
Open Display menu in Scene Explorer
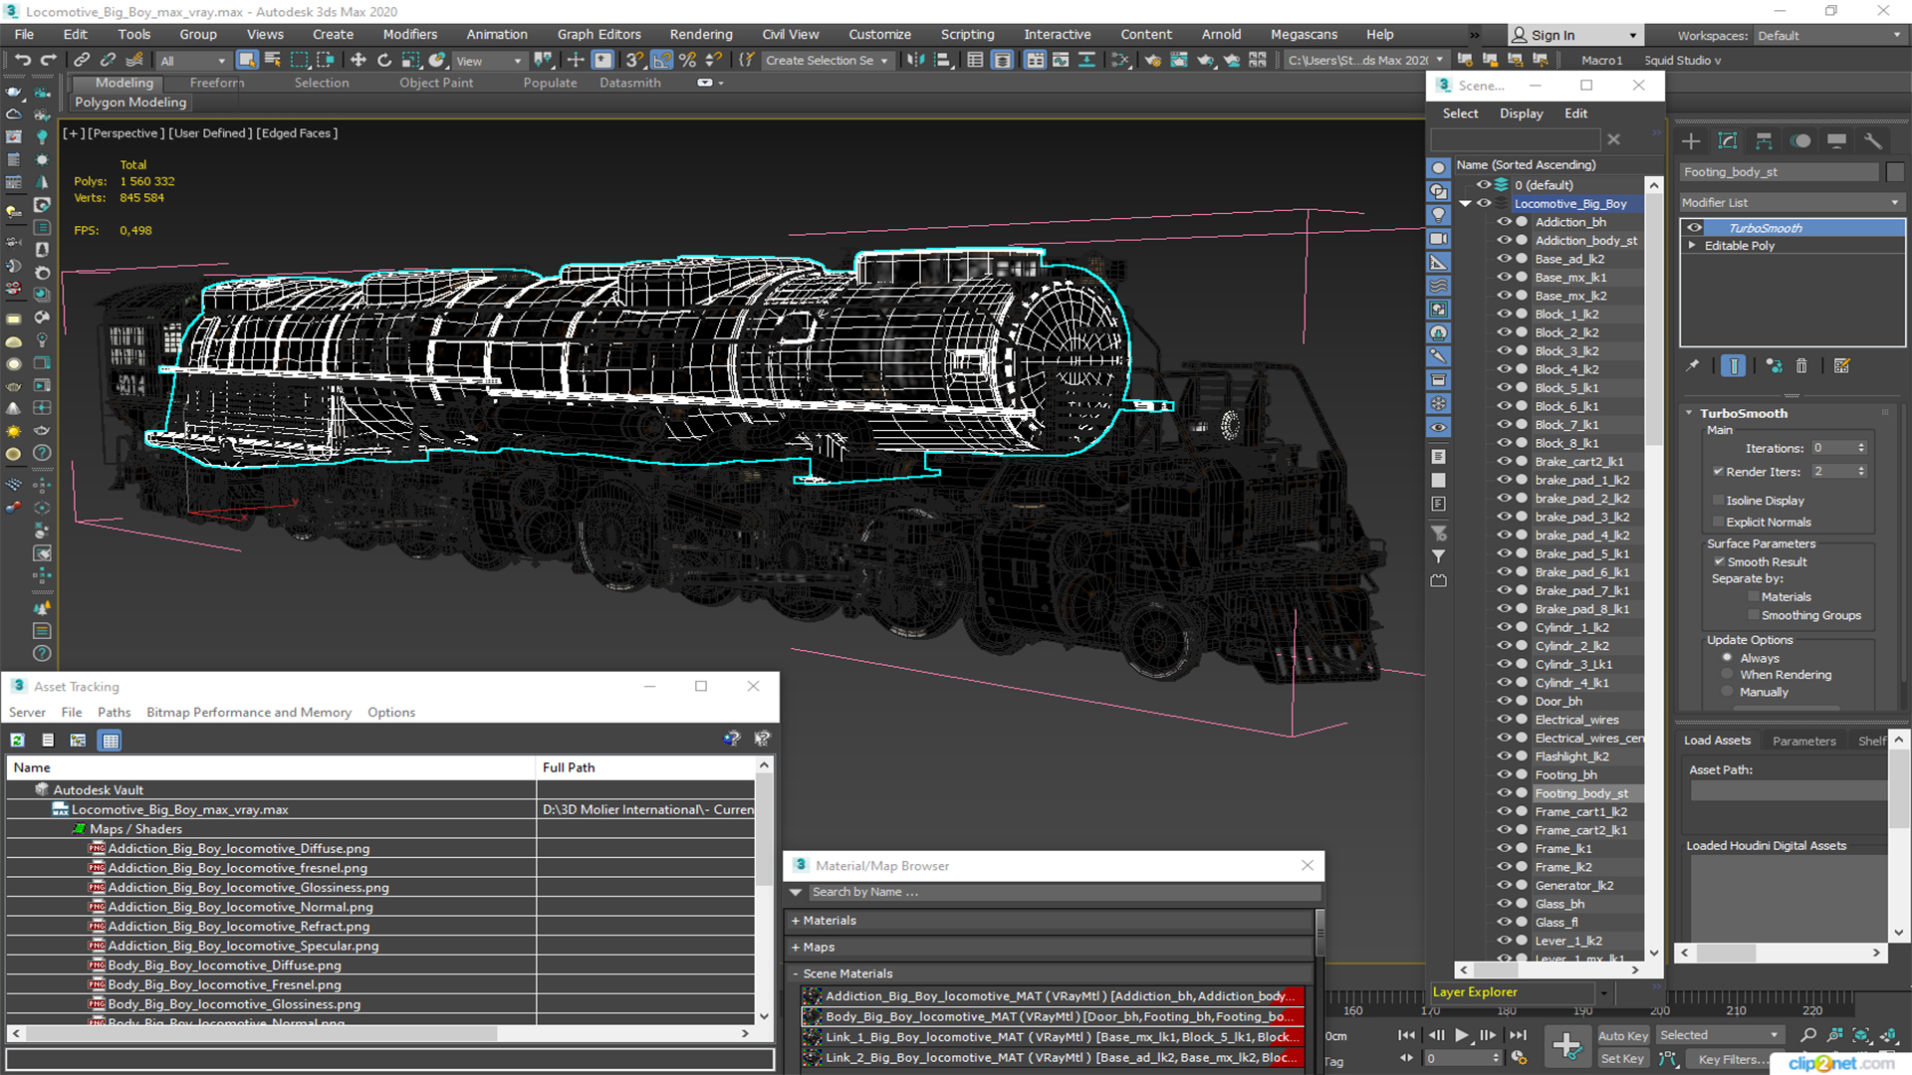(x=1521, y=113)
